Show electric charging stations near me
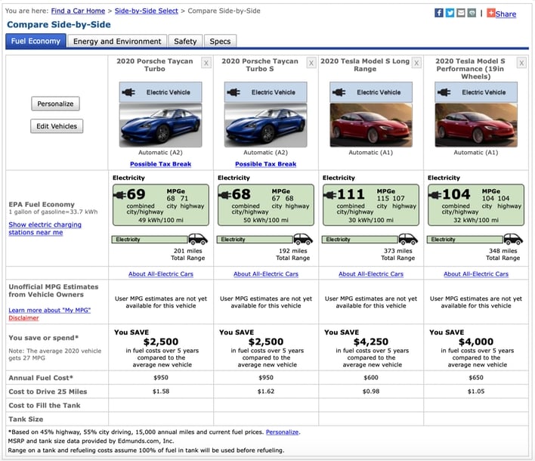 tap(45, 229)
